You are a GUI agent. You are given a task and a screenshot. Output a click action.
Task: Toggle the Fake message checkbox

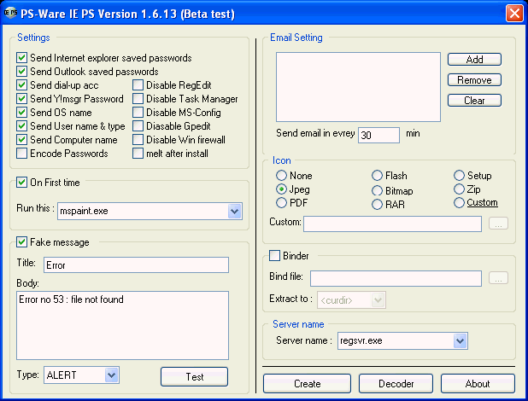click(22, 242)
